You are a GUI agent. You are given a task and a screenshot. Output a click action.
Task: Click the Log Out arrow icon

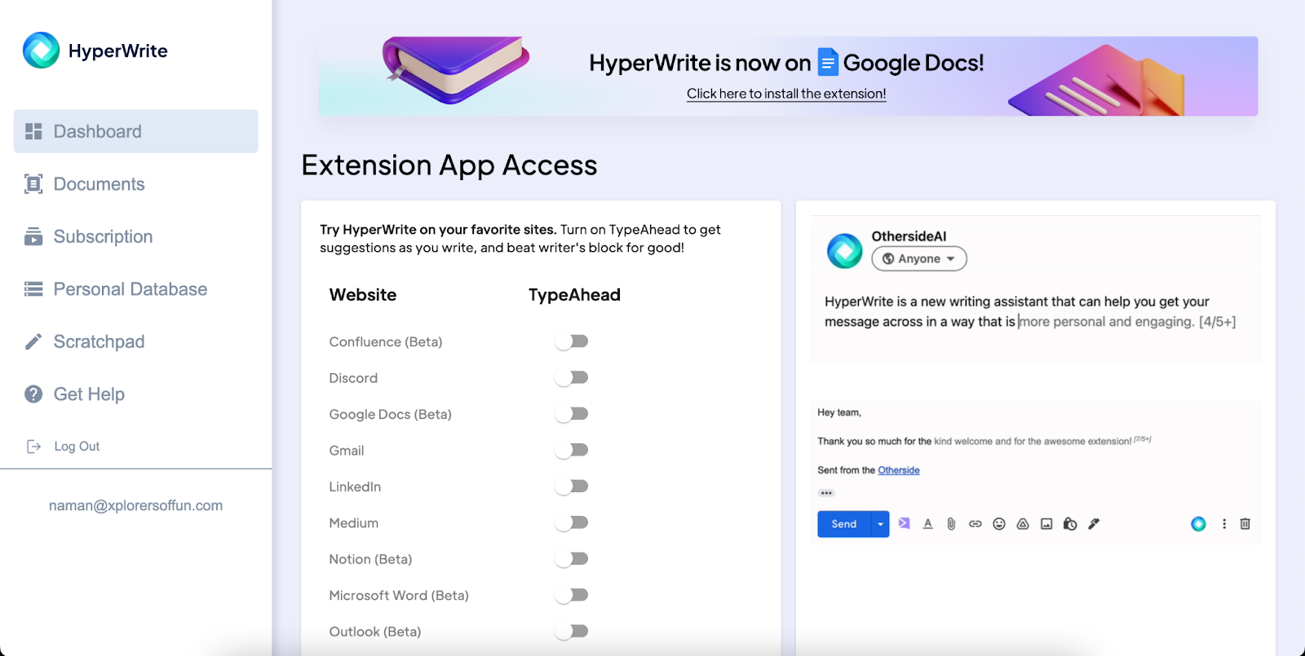pos(33,447)
